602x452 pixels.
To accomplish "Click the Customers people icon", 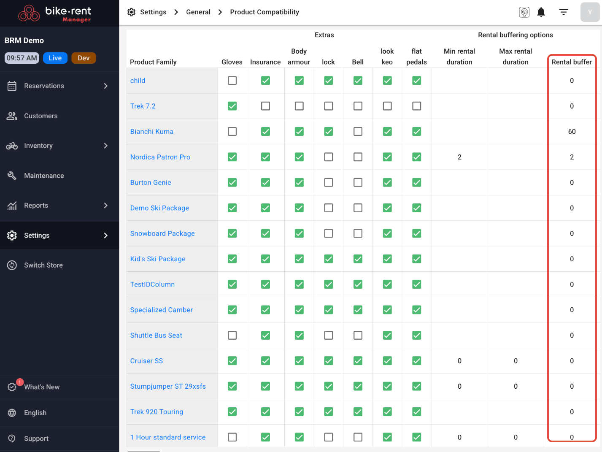I will pyautogui.click(x=12, y=116).
